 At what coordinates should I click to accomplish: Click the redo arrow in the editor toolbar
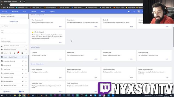point(134,11)
